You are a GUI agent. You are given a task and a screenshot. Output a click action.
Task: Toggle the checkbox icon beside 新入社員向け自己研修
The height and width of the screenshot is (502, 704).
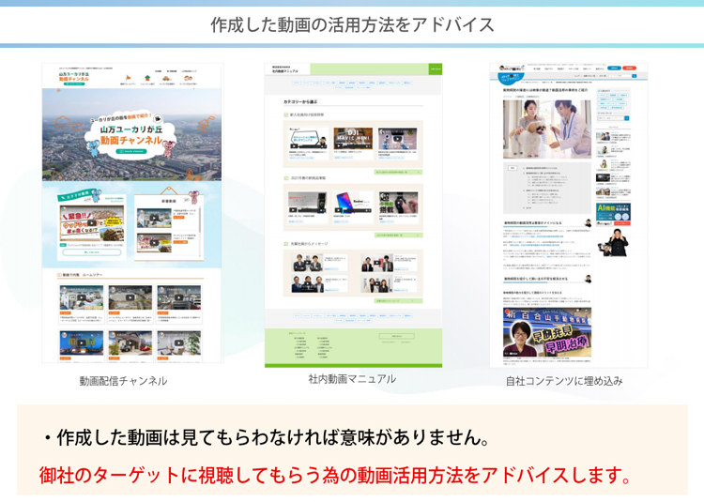pos(286,114)
